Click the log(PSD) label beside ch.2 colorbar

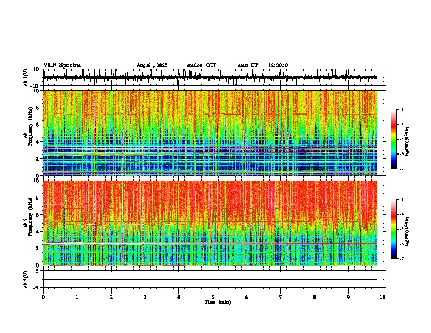(x=408, y=231)
